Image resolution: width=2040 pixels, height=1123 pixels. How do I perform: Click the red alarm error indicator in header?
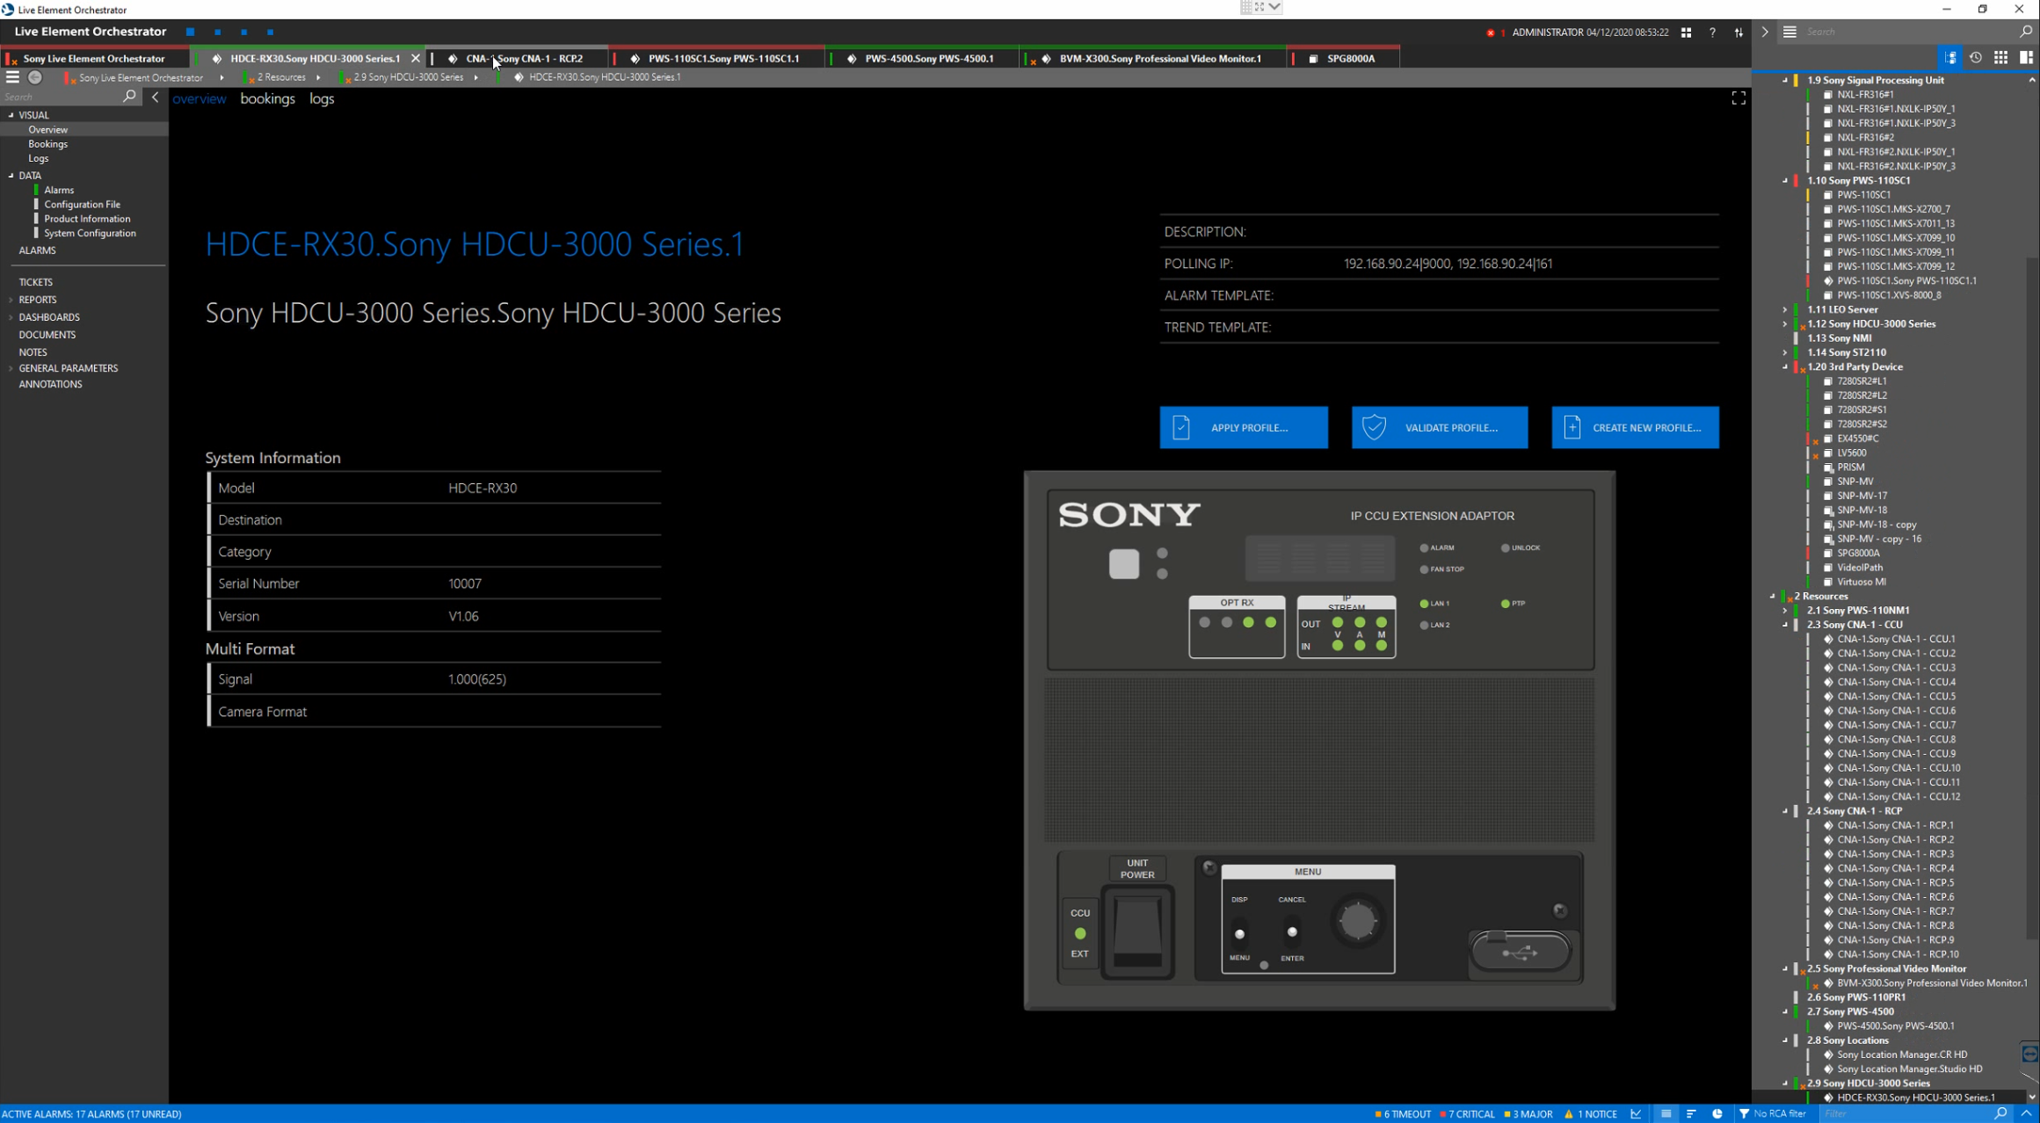point(1491,33)
